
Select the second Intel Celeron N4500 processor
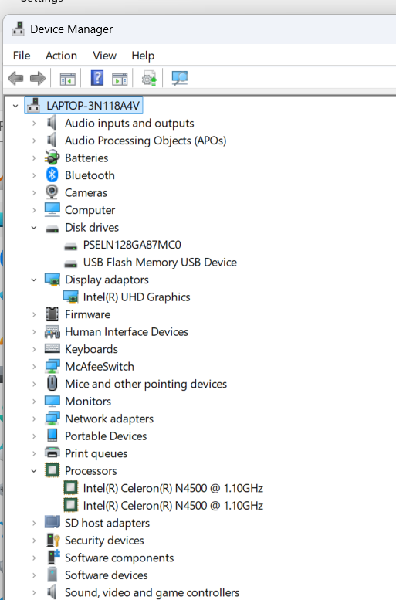click(x=173, y=505)
